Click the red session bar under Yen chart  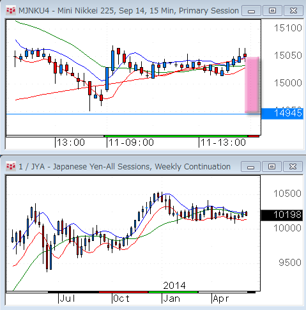(x=123, y=292)
